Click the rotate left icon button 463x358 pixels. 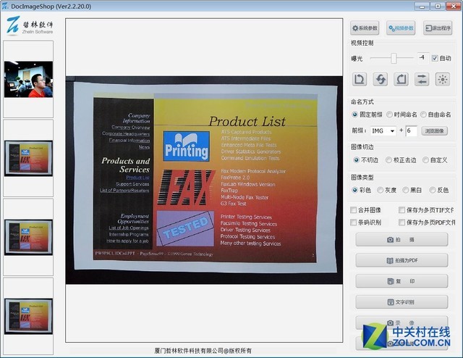coord(360,80)
